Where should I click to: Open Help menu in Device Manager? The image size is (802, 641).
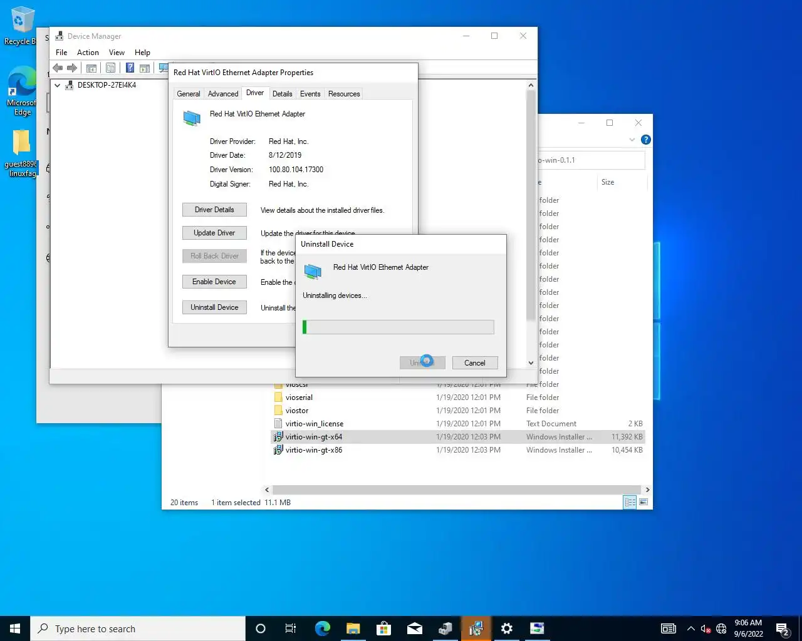click(142, 53)
